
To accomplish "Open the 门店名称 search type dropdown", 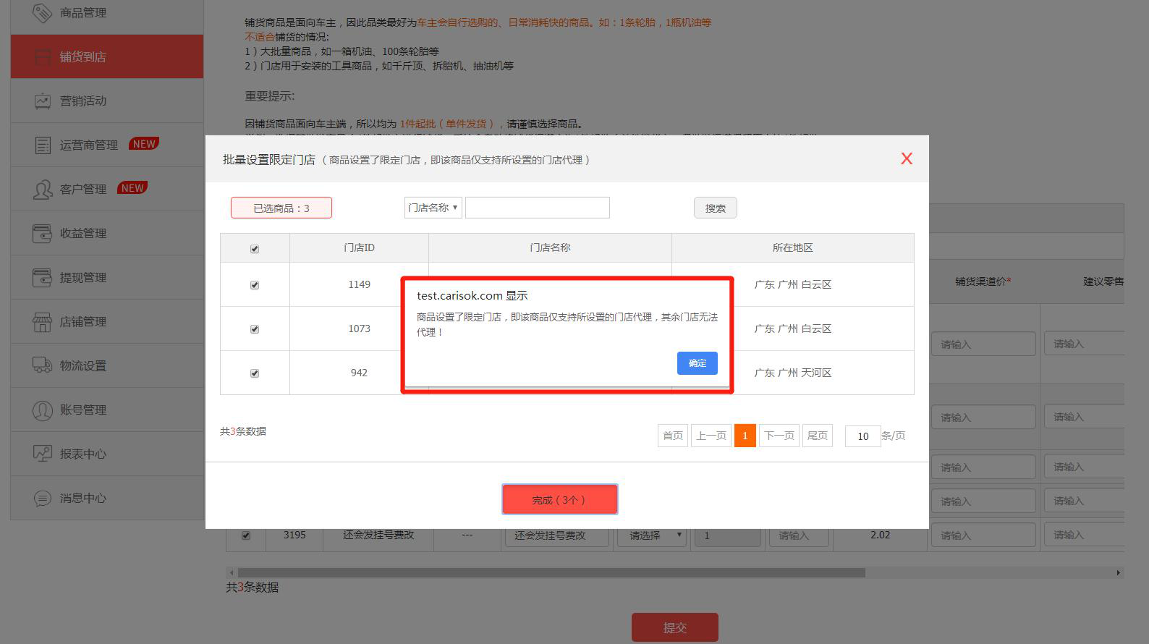I will [433, 208].
